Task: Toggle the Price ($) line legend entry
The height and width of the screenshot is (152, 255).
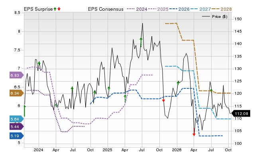Action: [214, 17]
